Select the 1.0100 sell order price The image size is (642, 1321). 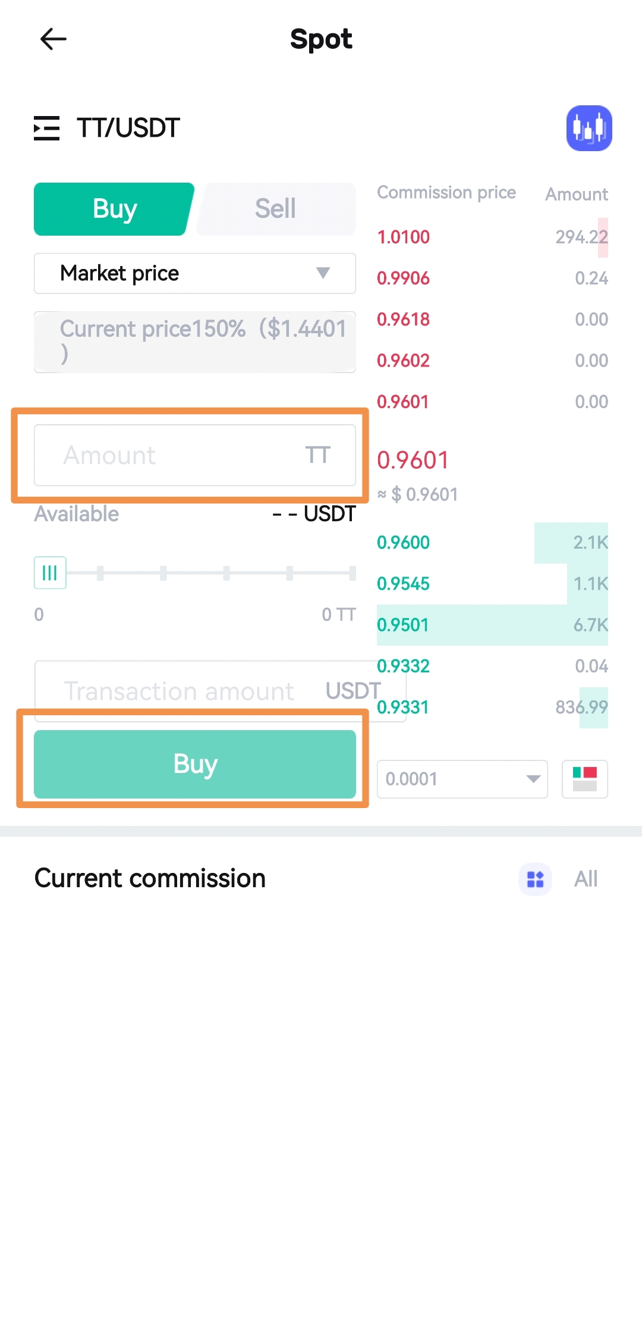pyautogui.click(x=404, y=237)
